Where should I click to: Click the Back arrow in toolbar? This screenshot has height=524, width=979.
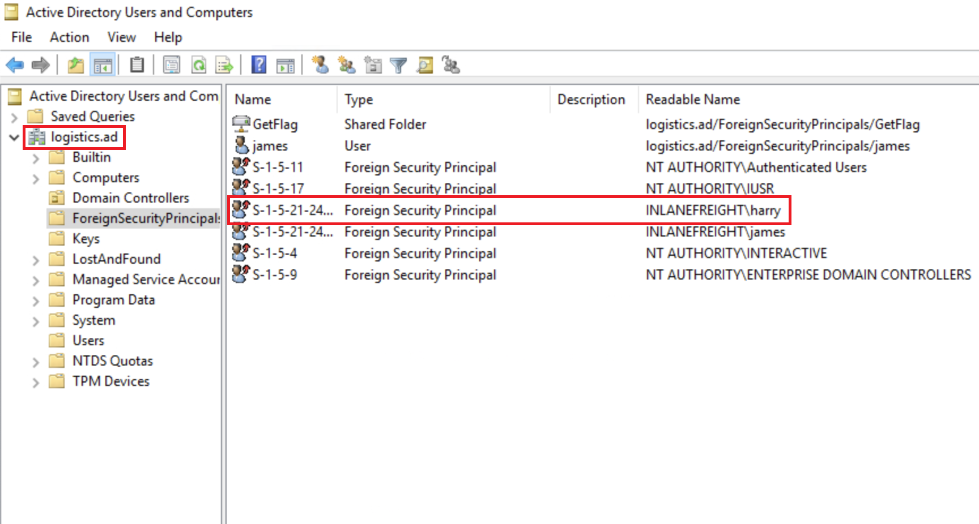[15, 65]
